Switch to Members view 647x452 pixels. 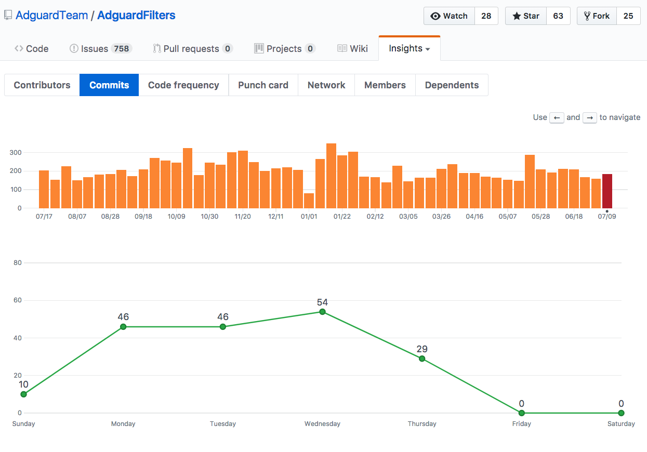tap(385, 85)
